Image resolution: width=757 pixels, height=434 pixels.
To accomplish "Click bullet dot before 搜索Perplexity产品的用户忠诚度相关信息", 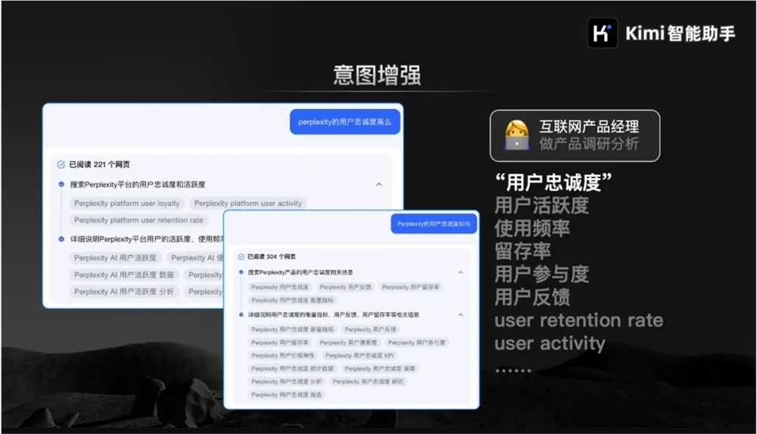I will [241, 272].
